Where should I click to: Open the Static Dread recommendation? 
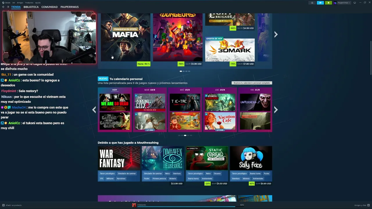207,158
